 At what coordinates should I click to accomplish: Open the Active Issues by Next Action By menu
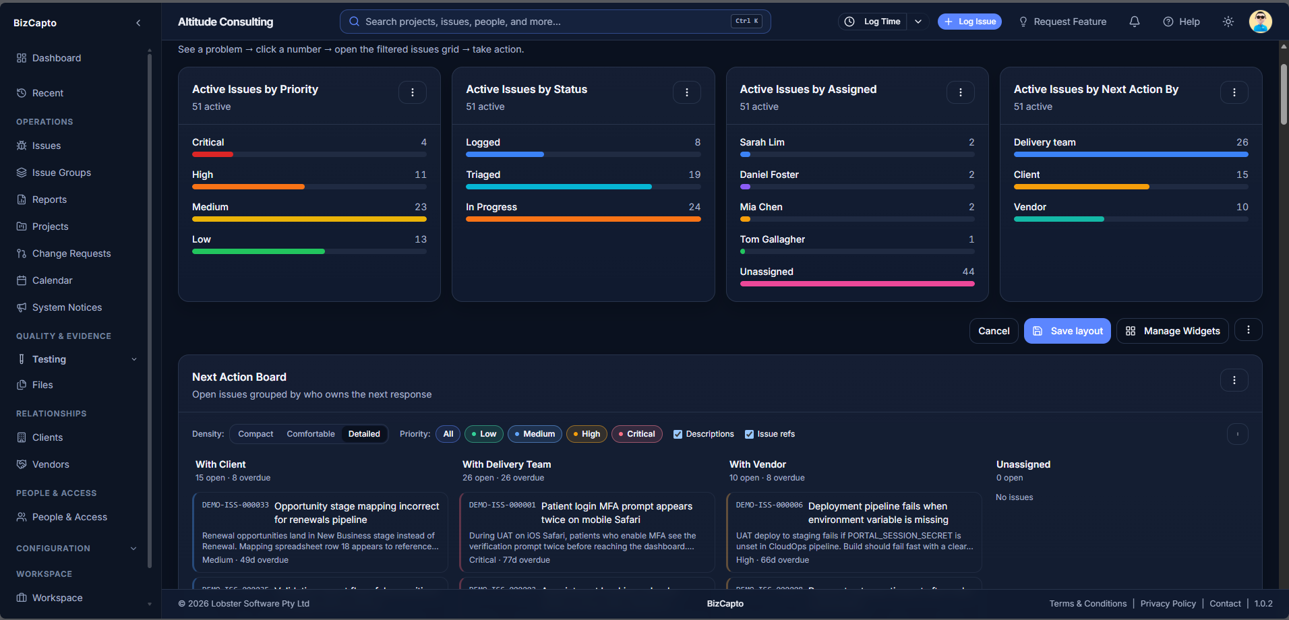(1234, 92)
